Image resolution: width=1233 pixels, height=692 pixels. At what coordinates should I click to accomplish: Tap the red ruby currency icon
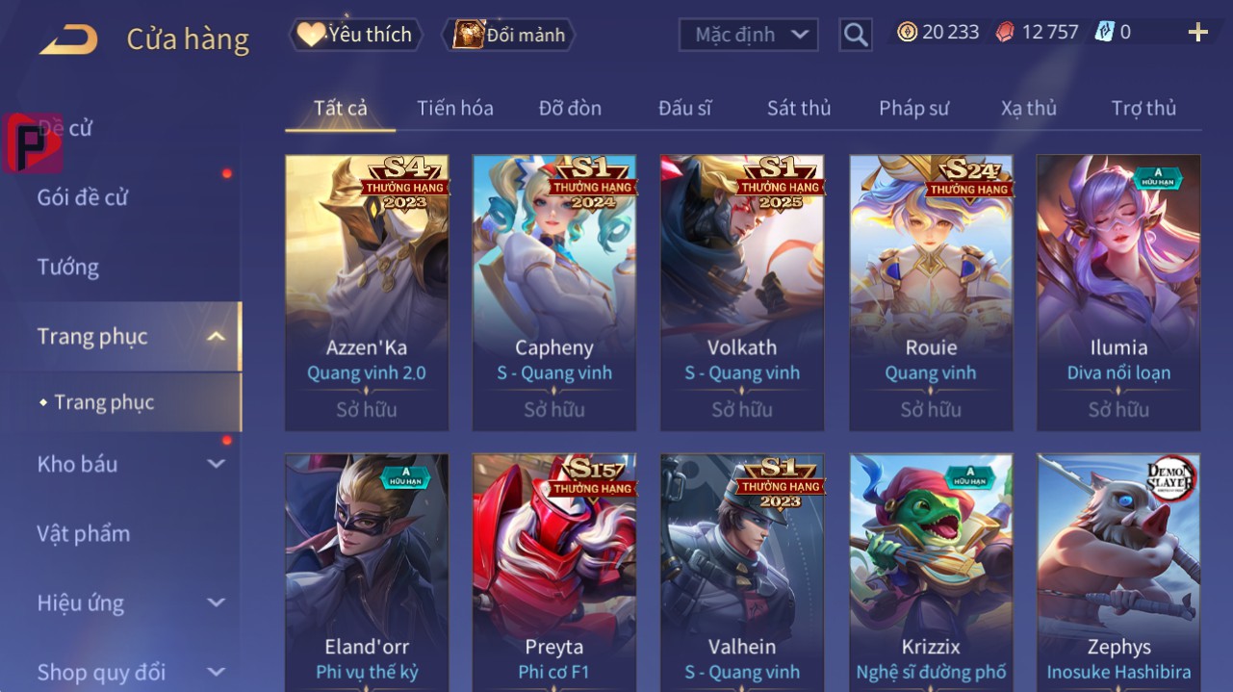click(x=1005, y=33)
